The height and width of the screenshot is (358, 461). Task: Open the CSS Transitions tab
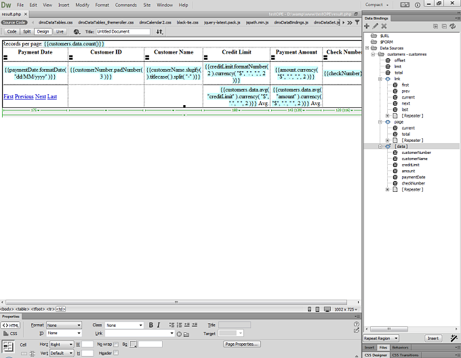(x=405, y=355)
